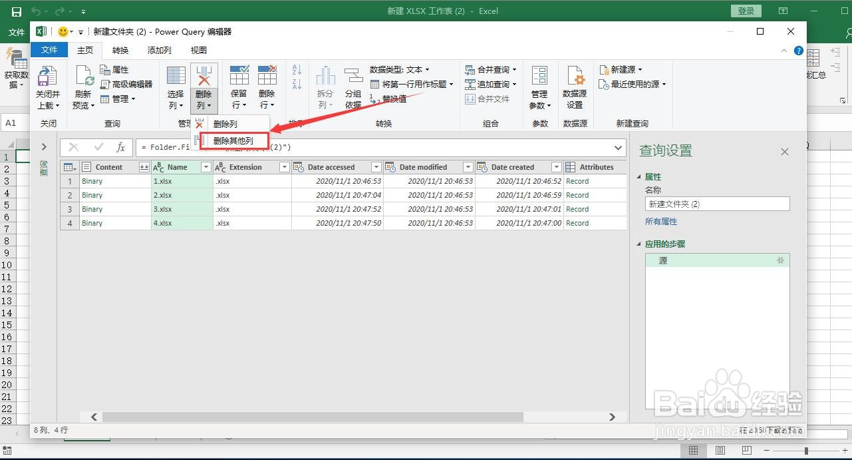852x460 pixels.
Task: Sort descending with the Z-A icon
Action: (x=297, y=84)
